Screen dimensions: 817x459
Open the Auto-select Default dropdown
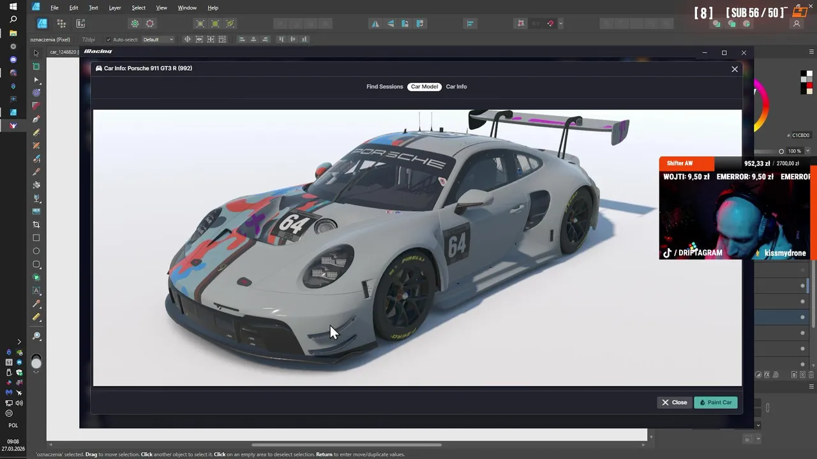[158, 40]
